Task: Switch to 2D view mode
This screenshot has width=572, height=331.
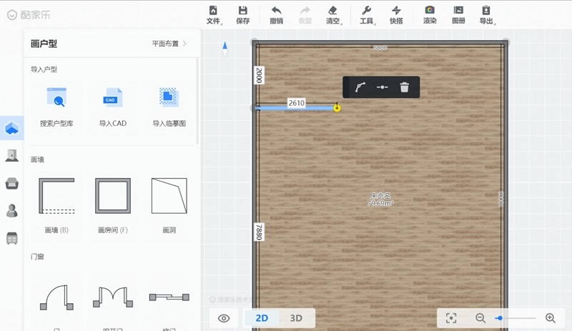Action: [x=262, y=318]
